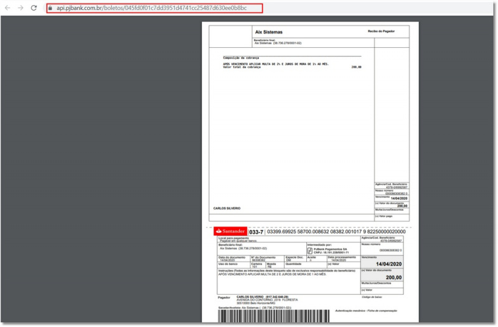This screenshot has height=327, width=498.
Task: Click the browser back arrow
Action: point(8,8)
